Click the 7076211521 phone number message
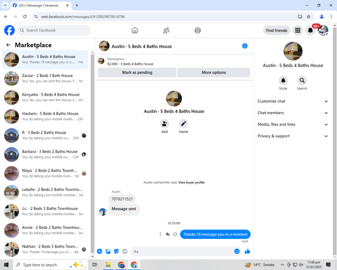 (x=122, y=199)
